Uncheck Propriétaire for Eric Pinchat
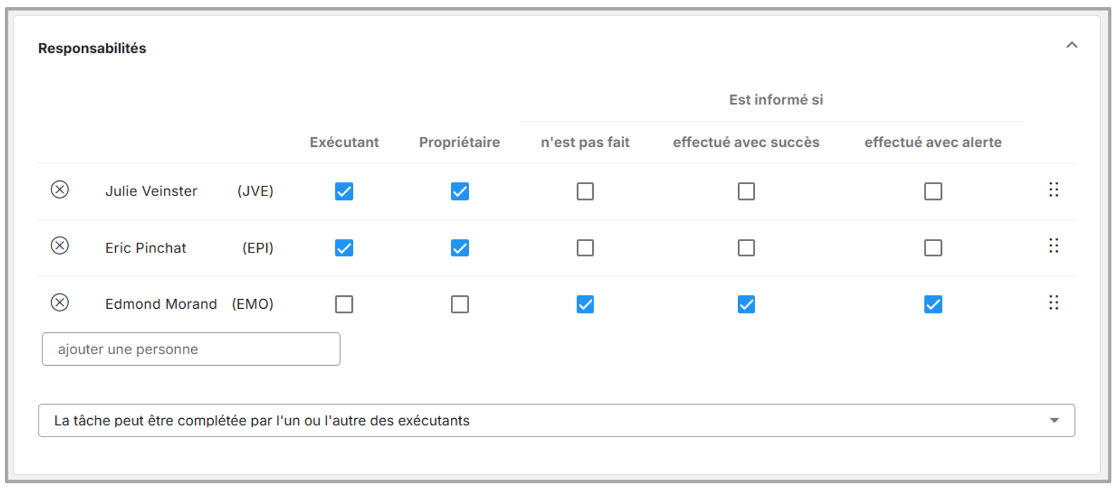This screenshot has height=488, width=1118. point(460,248)
